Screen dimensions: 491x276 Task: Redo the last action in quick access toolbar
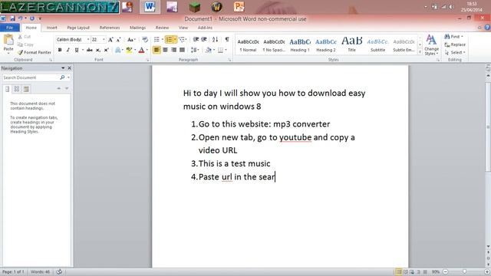32,18
